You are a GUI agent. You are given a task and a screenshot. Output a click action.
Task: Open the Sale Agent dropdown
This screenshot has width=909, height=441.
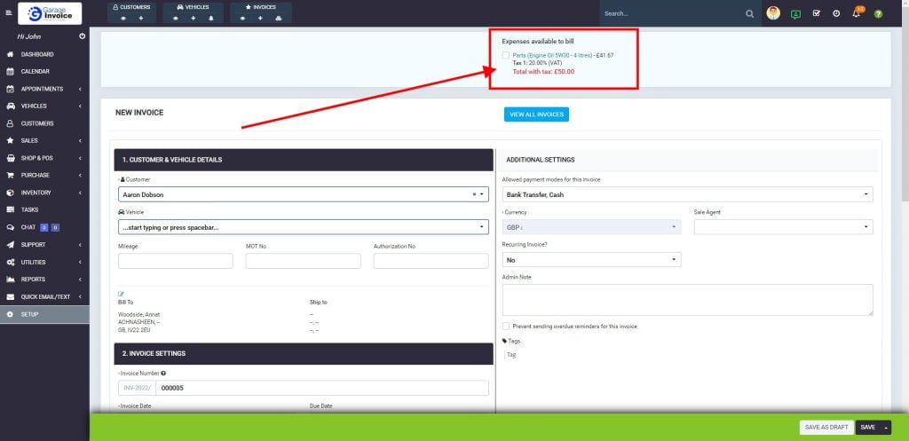tap(783, 227)
